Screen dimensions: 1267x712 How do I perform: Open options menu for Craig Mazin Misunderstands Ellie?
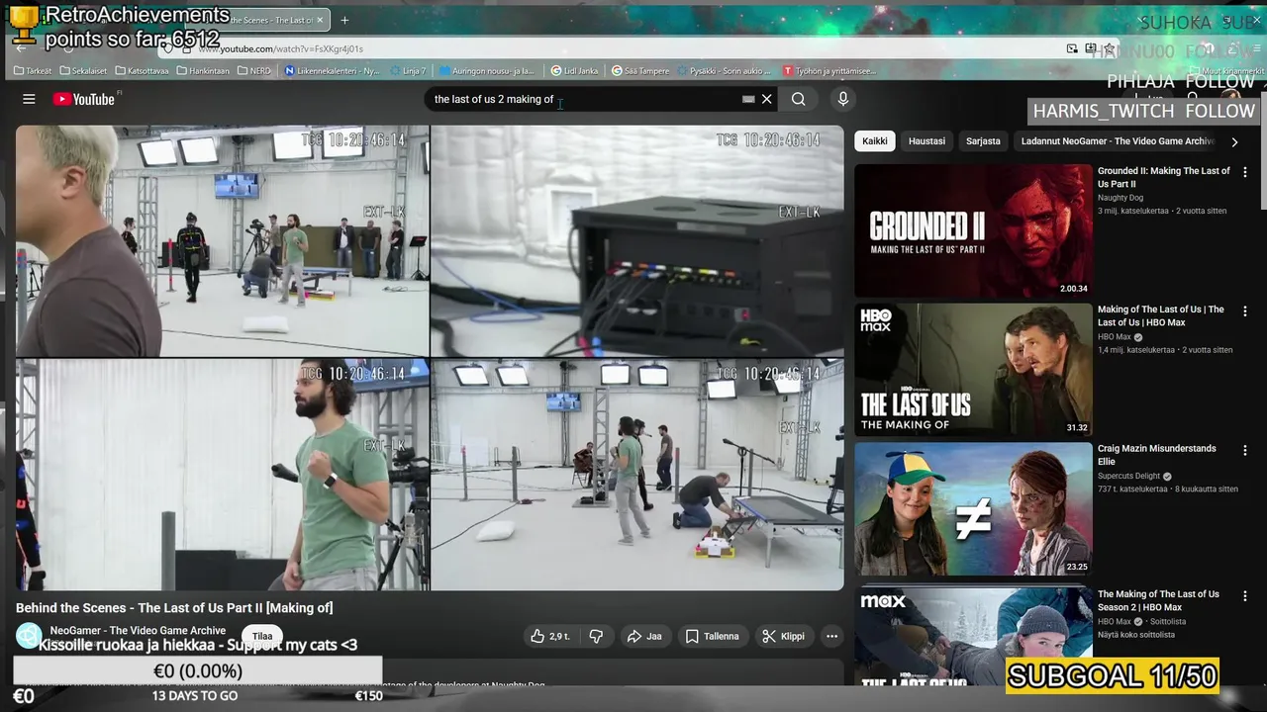(x=1245, y=450)
